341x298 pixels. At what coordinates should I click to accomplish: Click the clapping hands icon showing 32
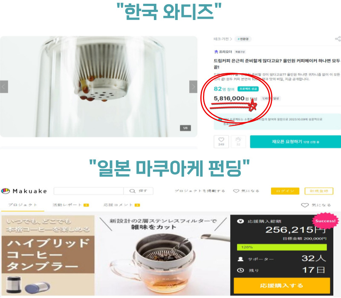[x=238, y=142]
